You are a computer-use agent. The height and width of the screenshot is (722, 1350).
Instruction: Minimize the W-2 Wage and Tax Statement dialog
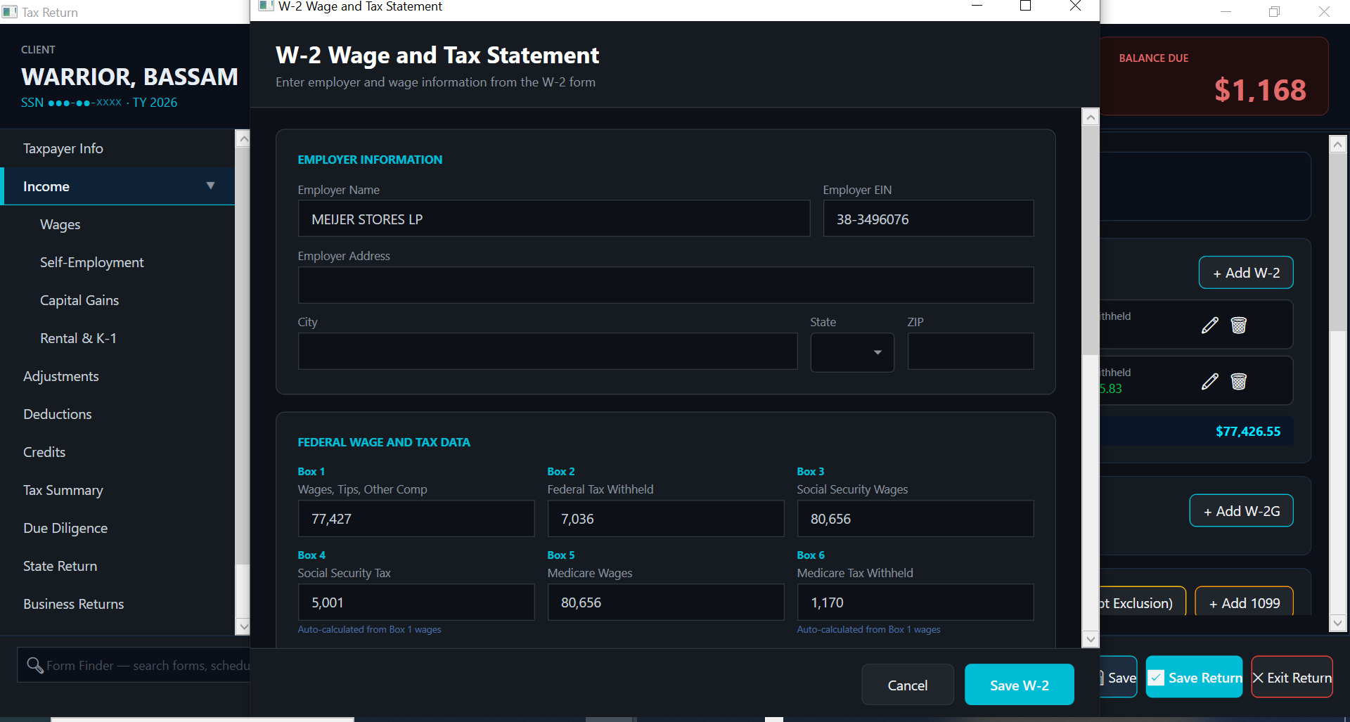pos(977,6)
